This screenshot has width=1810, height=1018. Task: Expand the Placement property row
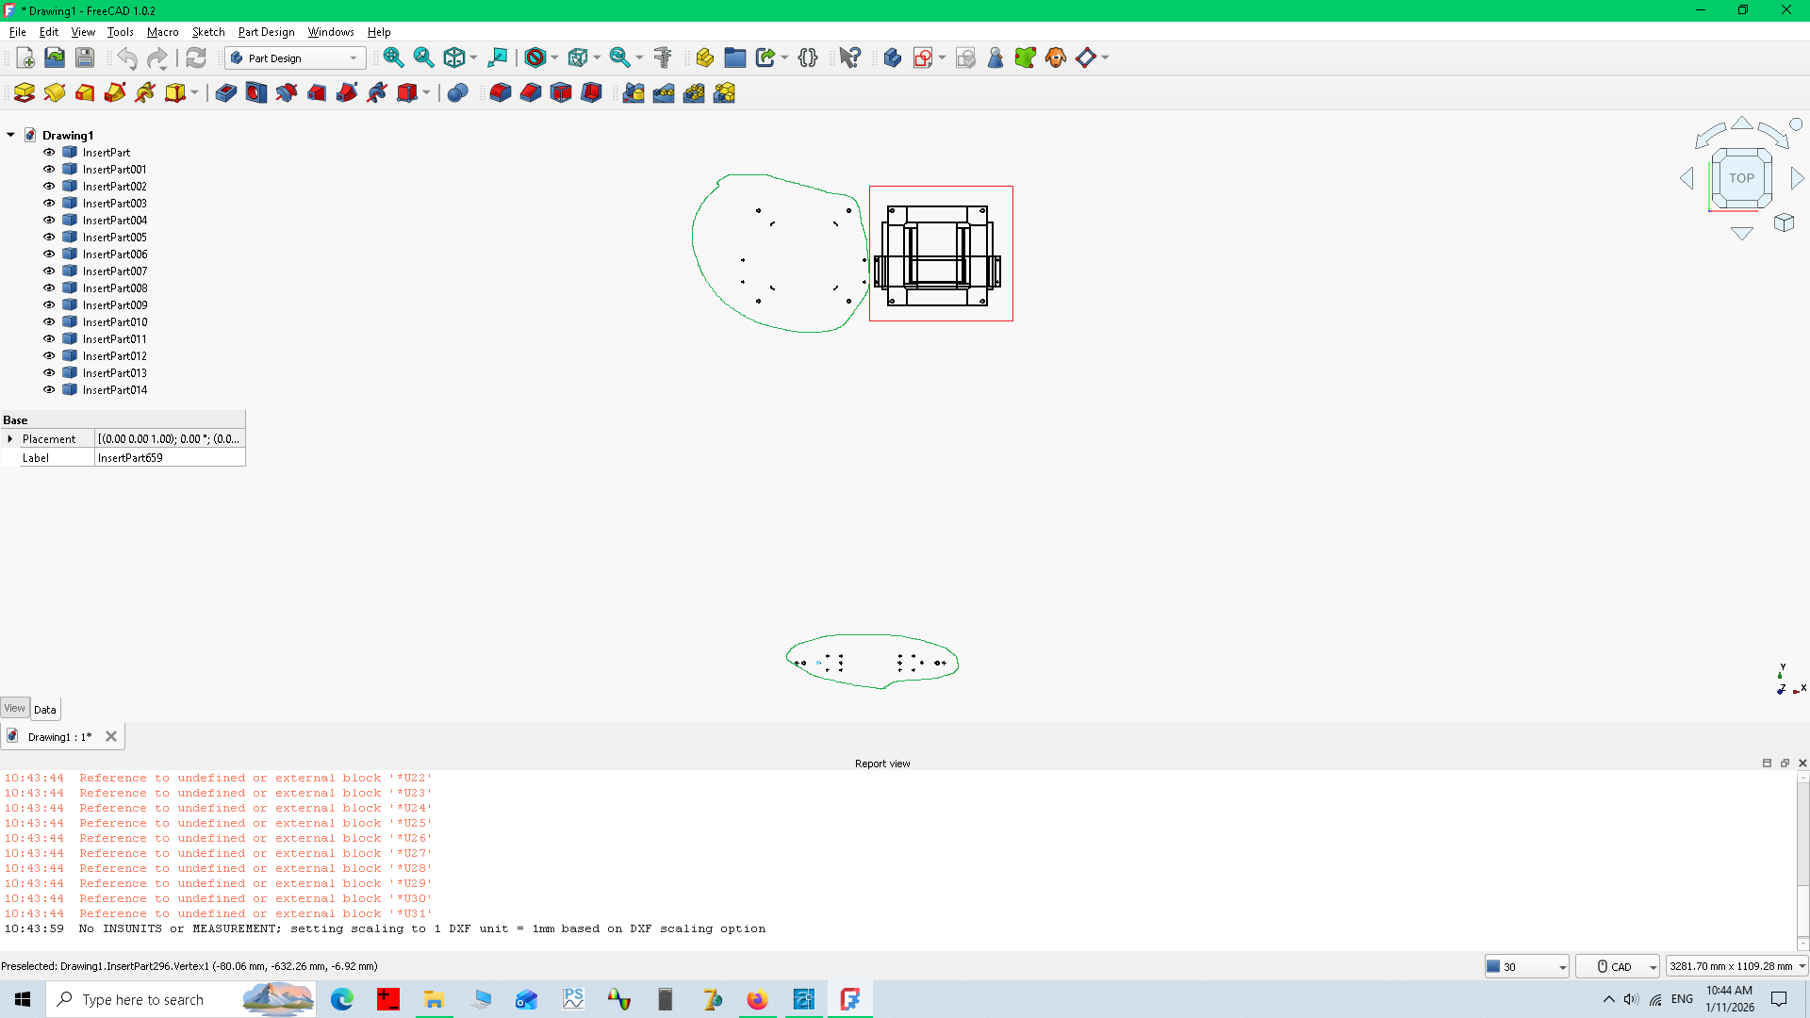click(x=10, y=439)
